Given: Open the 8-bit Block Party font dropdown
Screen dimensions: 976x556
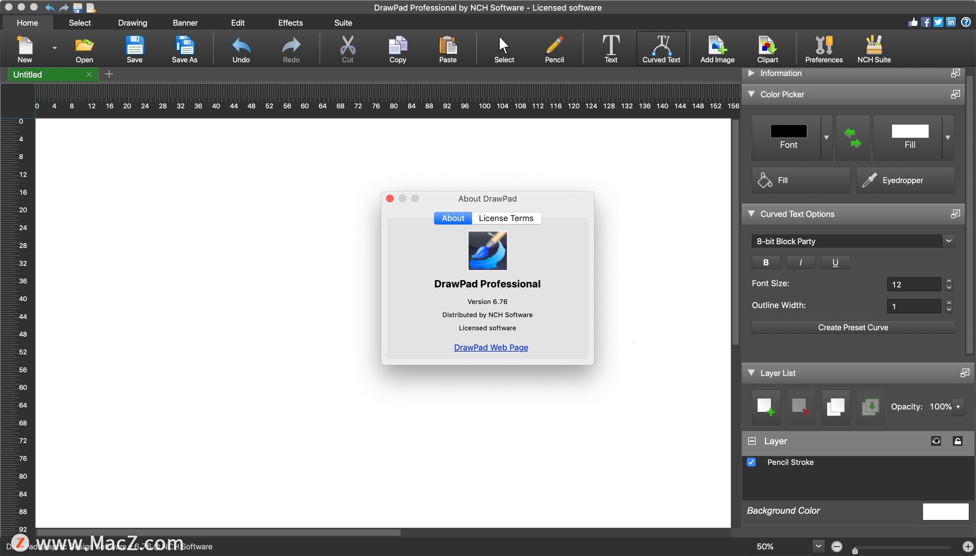Looking at the screenshot, I should tap(948, 241).
